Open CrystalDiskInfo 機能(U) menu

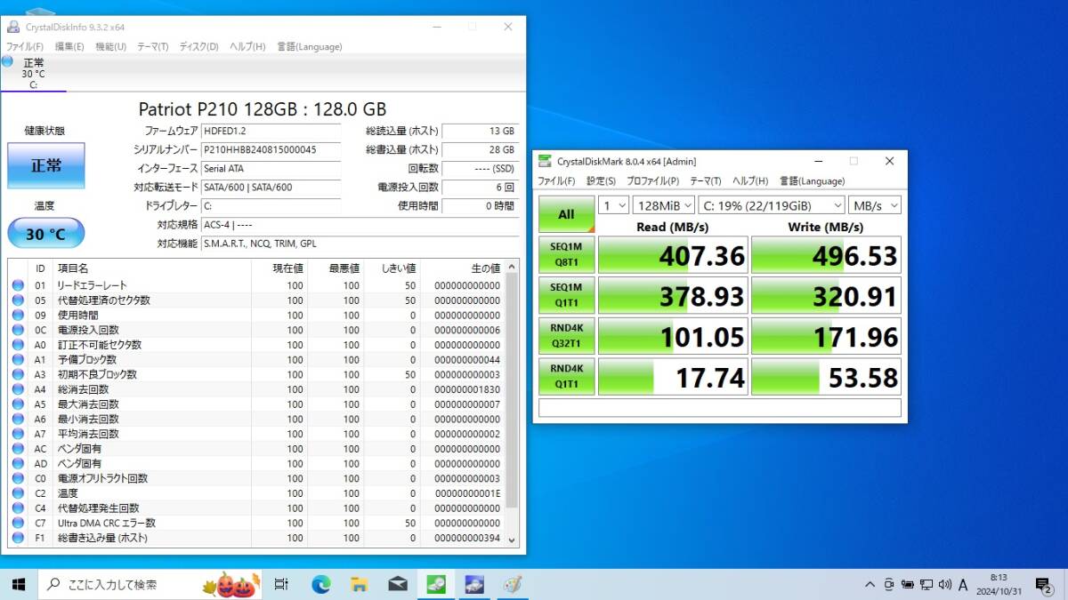tap(110, 46)
